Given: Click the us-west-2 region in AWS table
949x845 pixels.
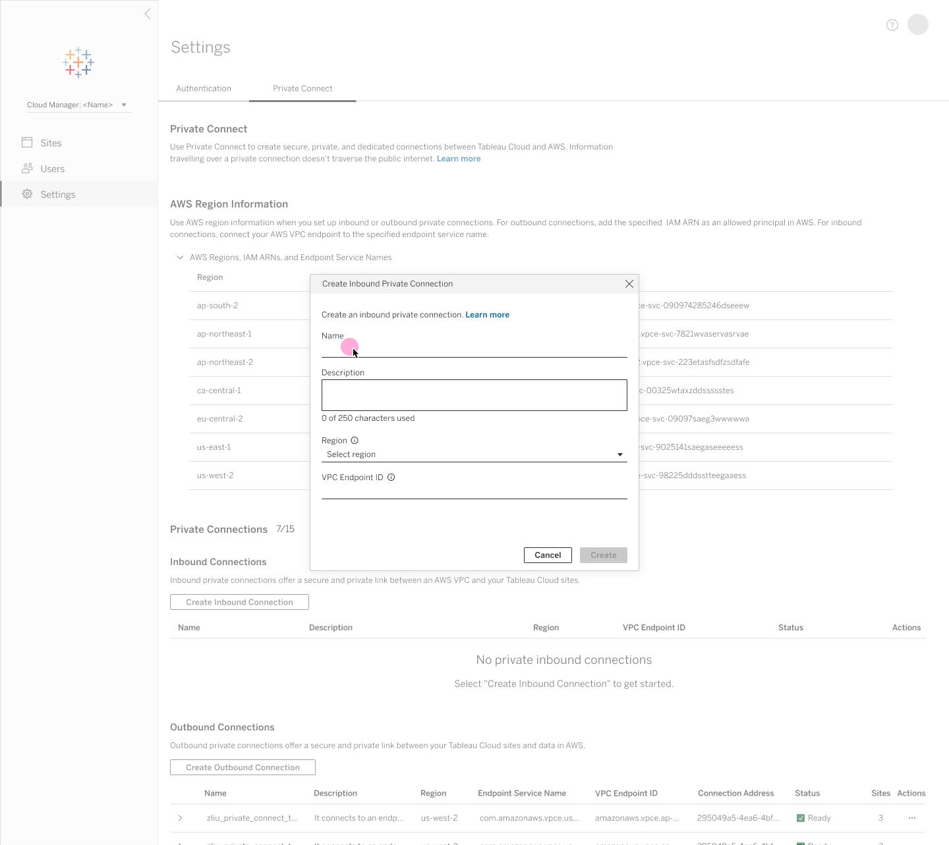Looking at the screenshot, I should point(215,476).
